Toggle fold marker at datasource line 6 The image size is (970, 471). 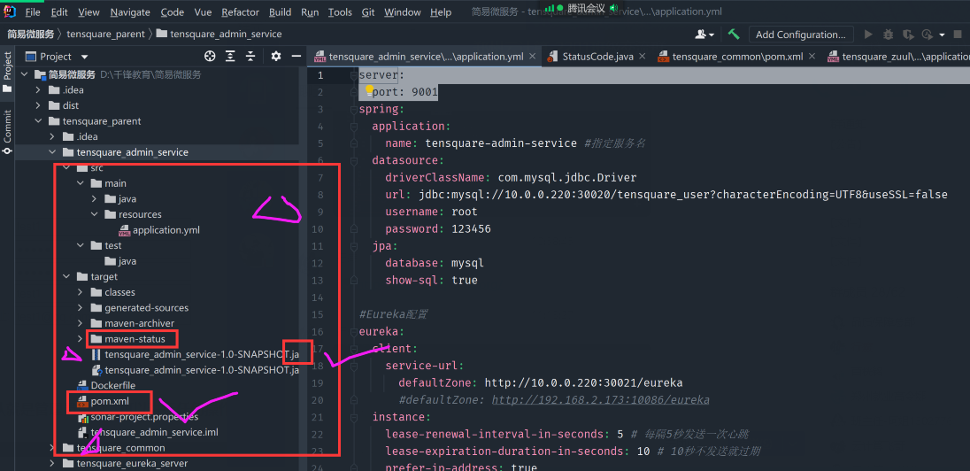point(354,161)
